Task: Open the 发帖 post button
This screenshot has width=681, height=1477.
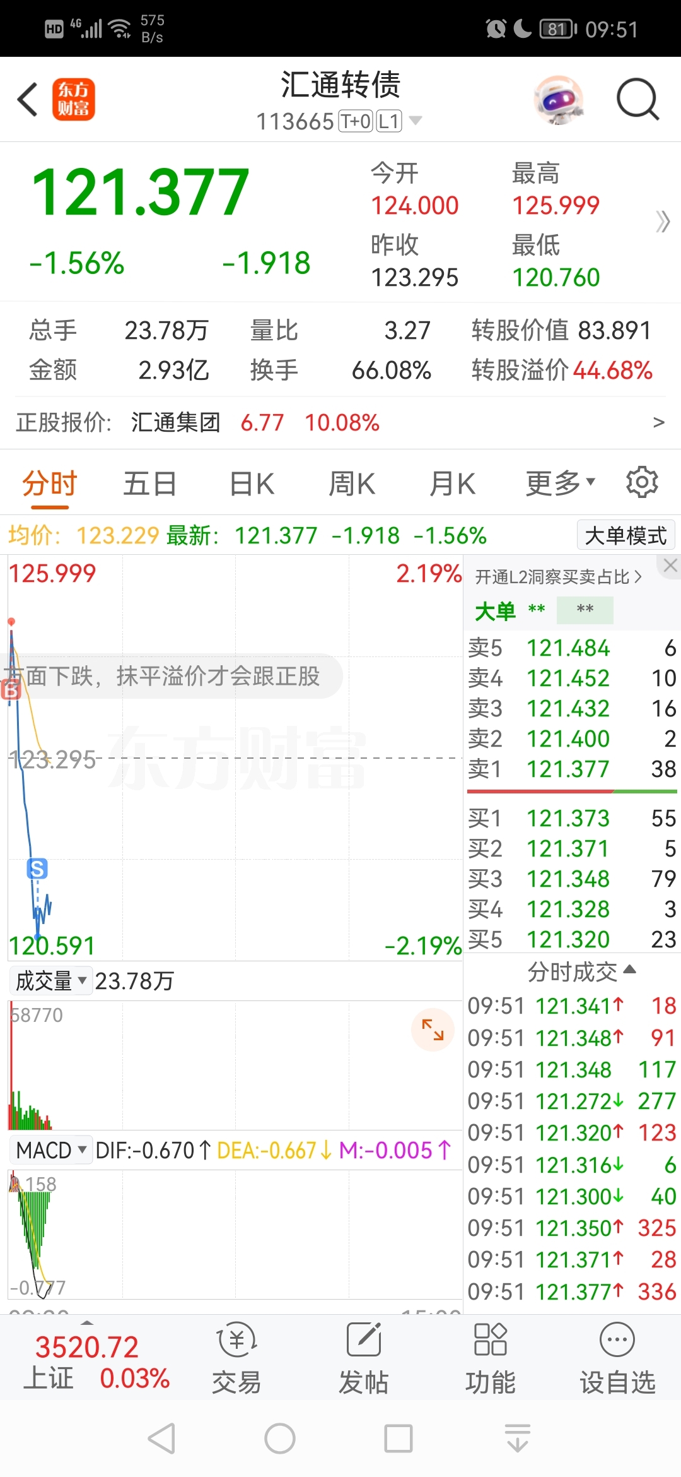Action: pyautogui.click(x=364, y=1358)
